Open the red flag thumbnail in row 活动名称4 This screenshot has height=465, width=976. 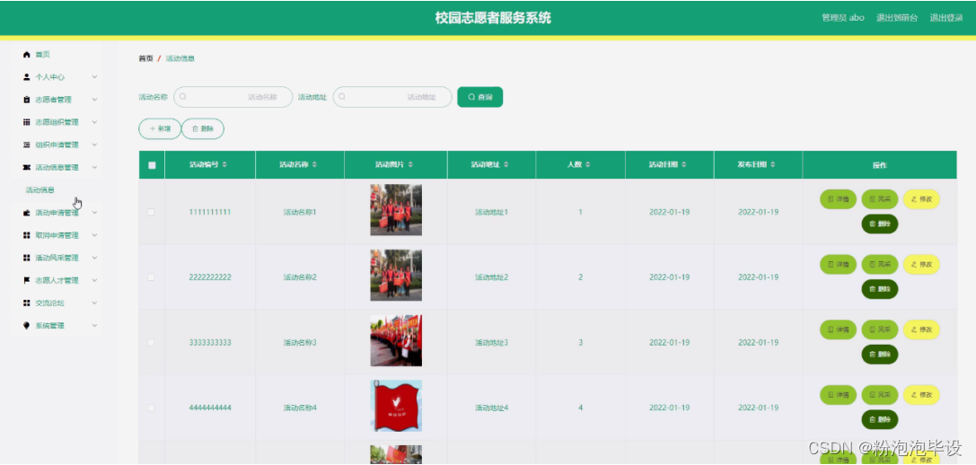click(396, 406)
